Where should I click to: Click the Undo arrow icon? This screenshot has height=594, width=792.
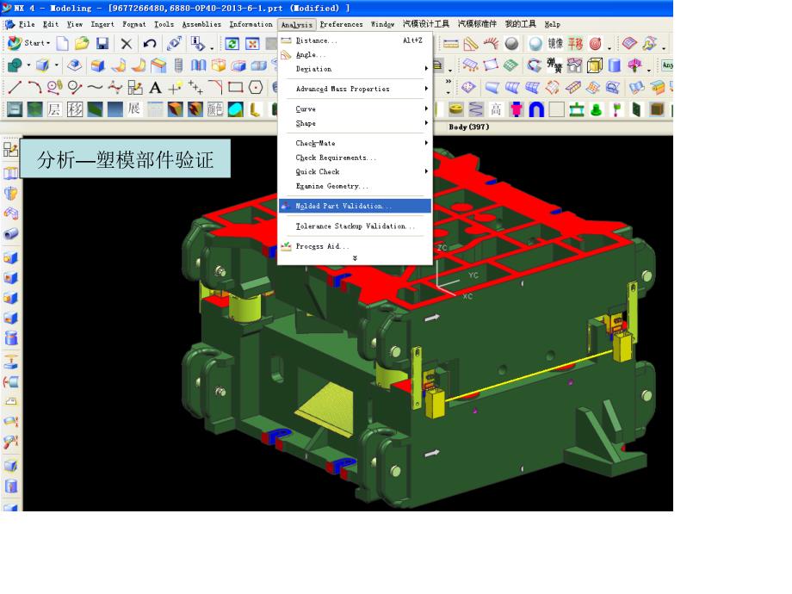pos(150,43)
